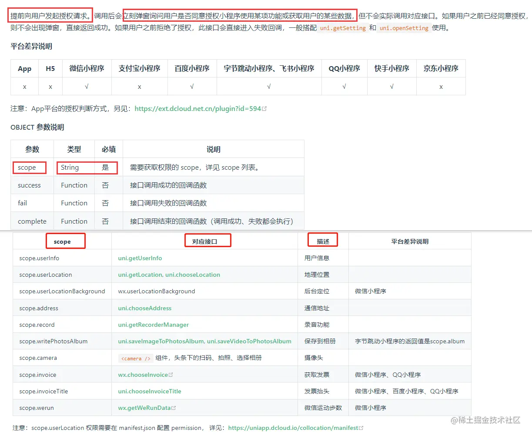Click the external-link icon after collocation/manifest

coord(361,428)
